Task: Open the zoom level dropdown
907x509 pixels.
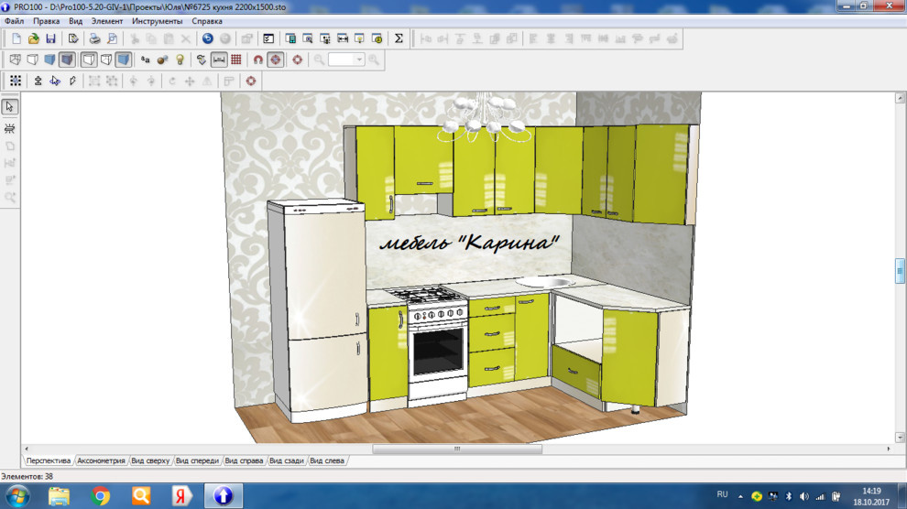Action: (x=359, y=60)
